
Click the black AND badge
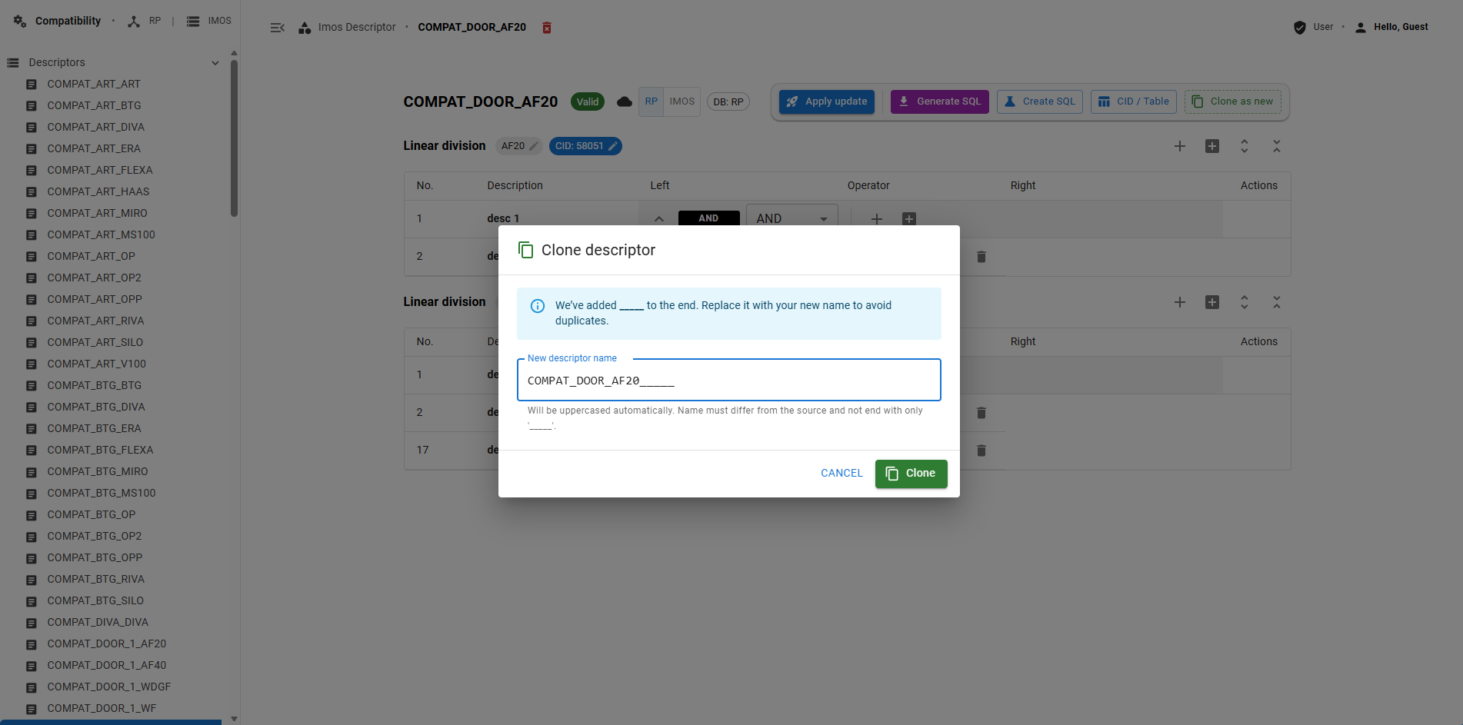point(709,218)
